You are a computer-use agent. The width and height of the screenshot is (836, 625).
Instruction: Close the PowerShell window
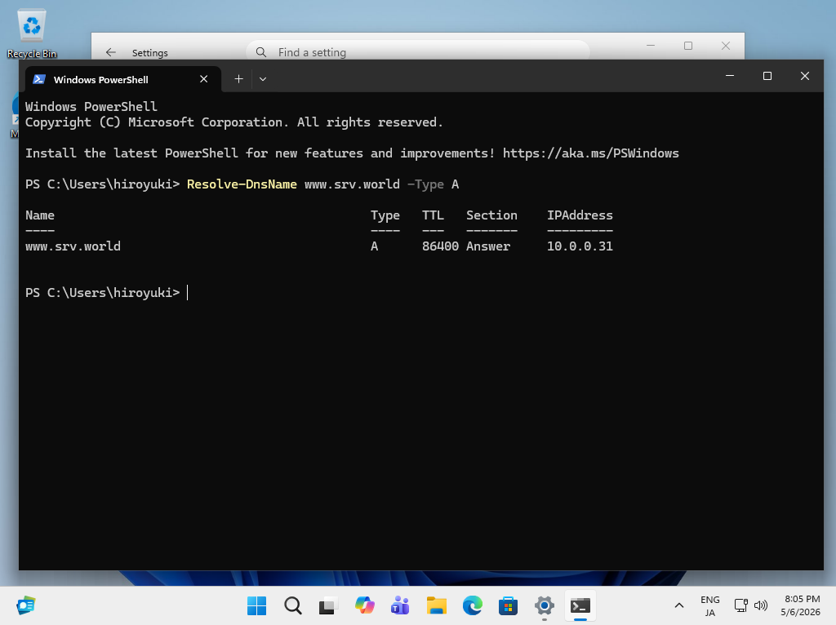coord(804,76)
